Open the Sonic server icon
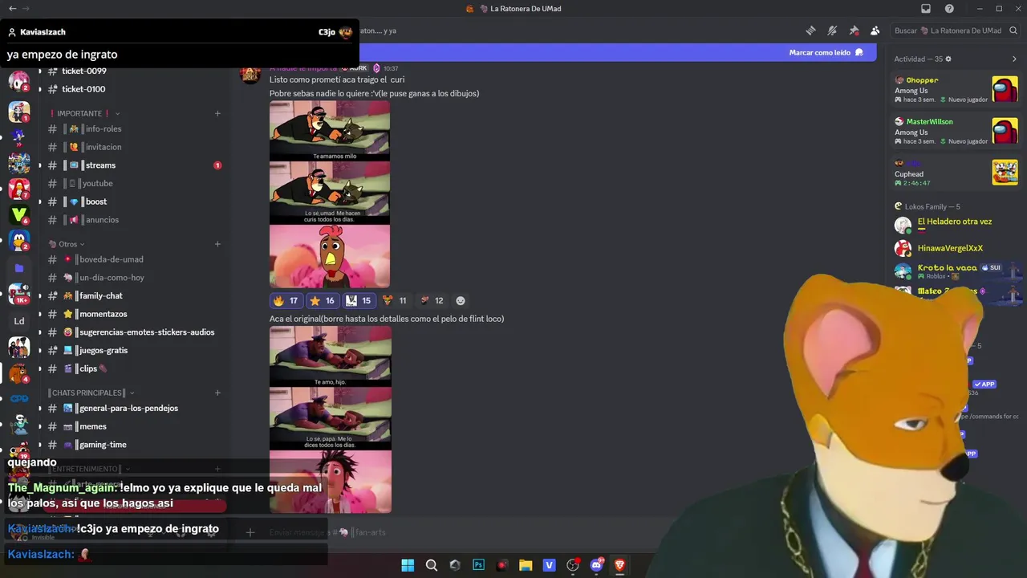 click(19, 136)
